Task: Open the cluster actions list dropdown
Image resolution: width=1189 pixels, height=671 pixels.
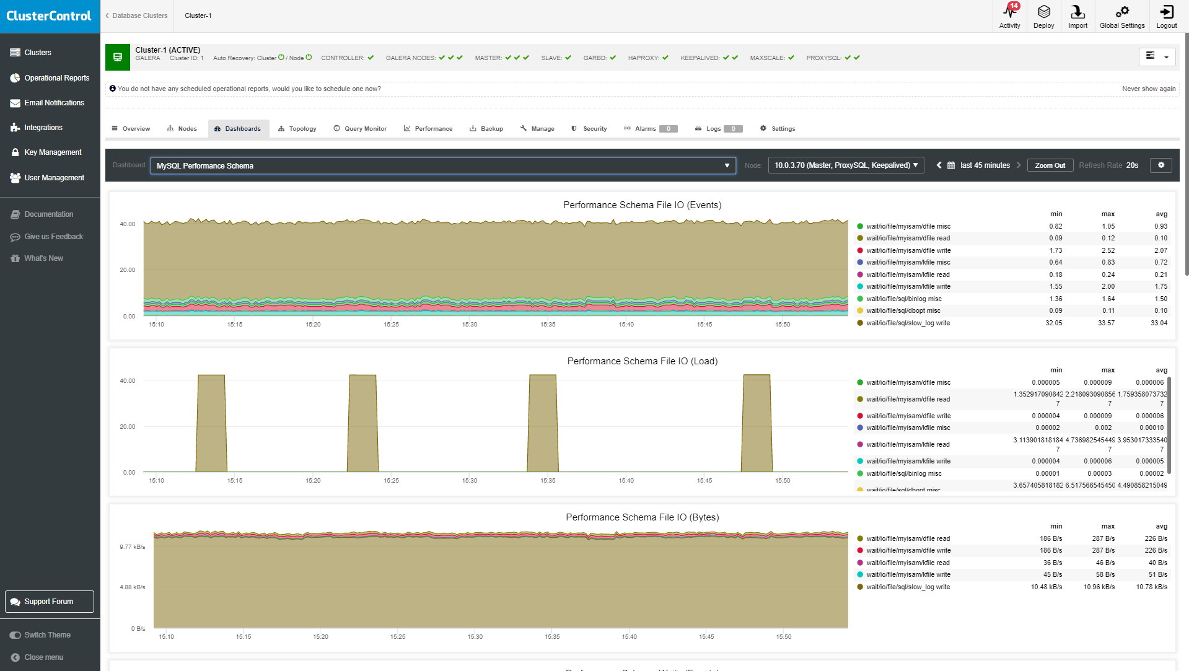Action: 1157,56
